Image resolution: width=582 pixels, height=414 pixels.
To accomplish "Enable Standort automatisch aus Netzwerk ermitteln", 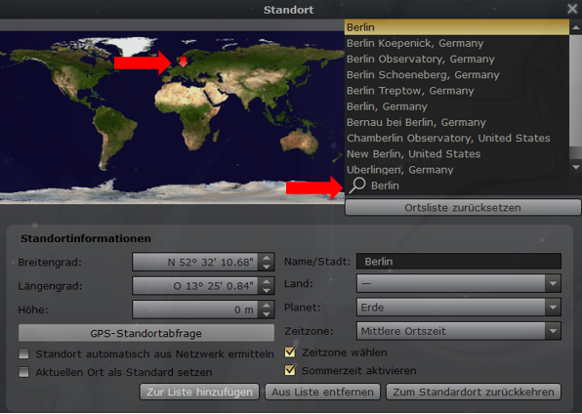I will tap(24, 353).
